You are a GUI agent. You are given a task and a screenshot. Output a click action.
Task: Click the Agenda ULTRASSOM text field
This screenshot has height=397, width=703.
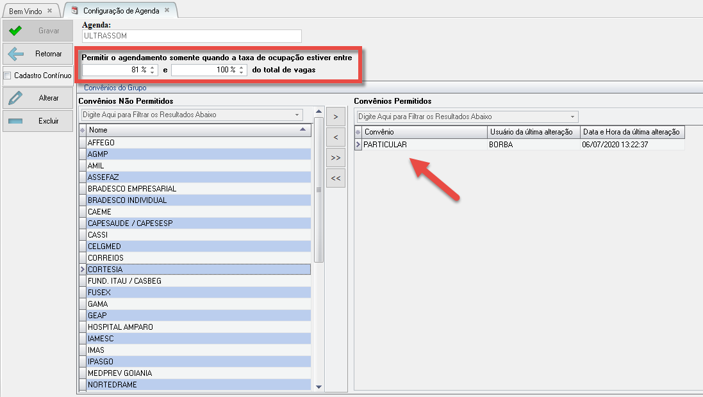[x=191, y=36]
